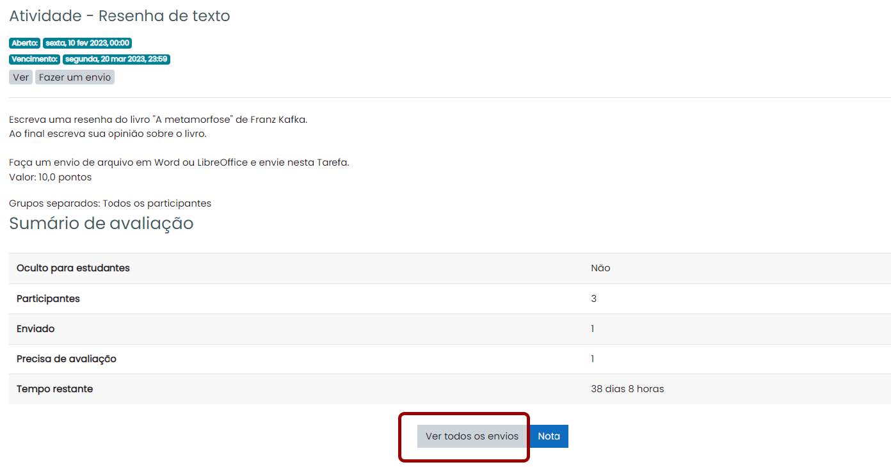Open Ver todos os envios

click(x=471, y=436)
